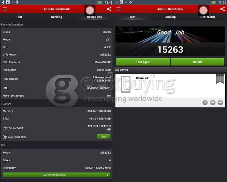Tap share icon in left screen header
Screen dimensions: 227x182
109,9
